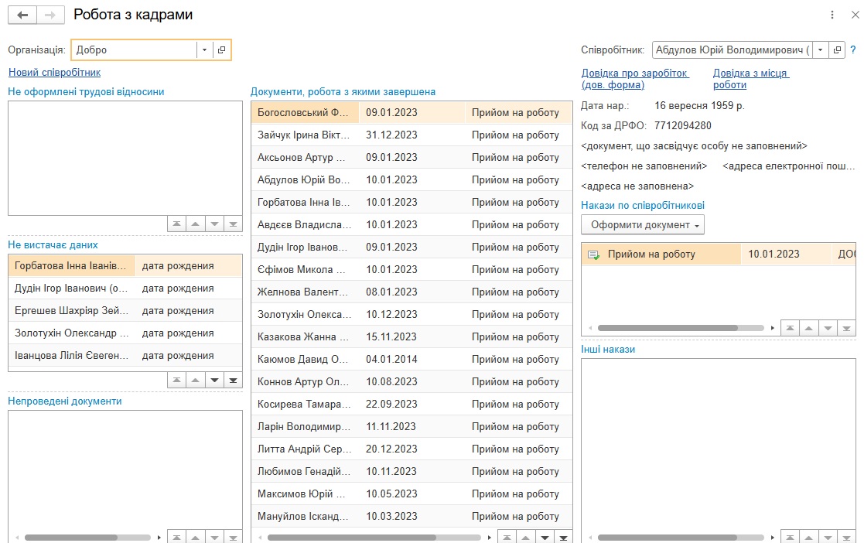This screenshot has width=864, height=543.
Task: Open Довідка про заробіток link
Action: click(634, 79)
